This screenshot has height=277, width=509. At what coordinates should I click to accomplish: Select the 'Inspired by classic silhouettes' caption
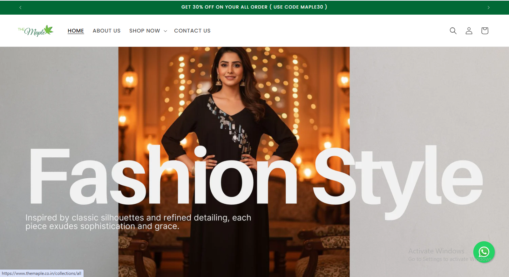(138, 222)
